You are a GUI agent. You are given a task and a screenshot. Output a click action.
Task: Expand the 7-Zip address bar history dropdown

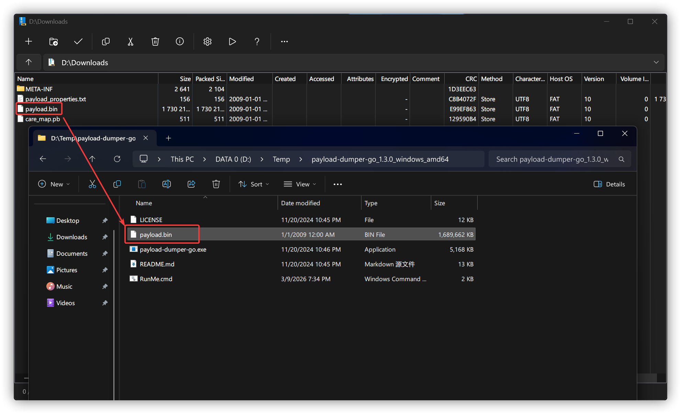click(656, 62)
